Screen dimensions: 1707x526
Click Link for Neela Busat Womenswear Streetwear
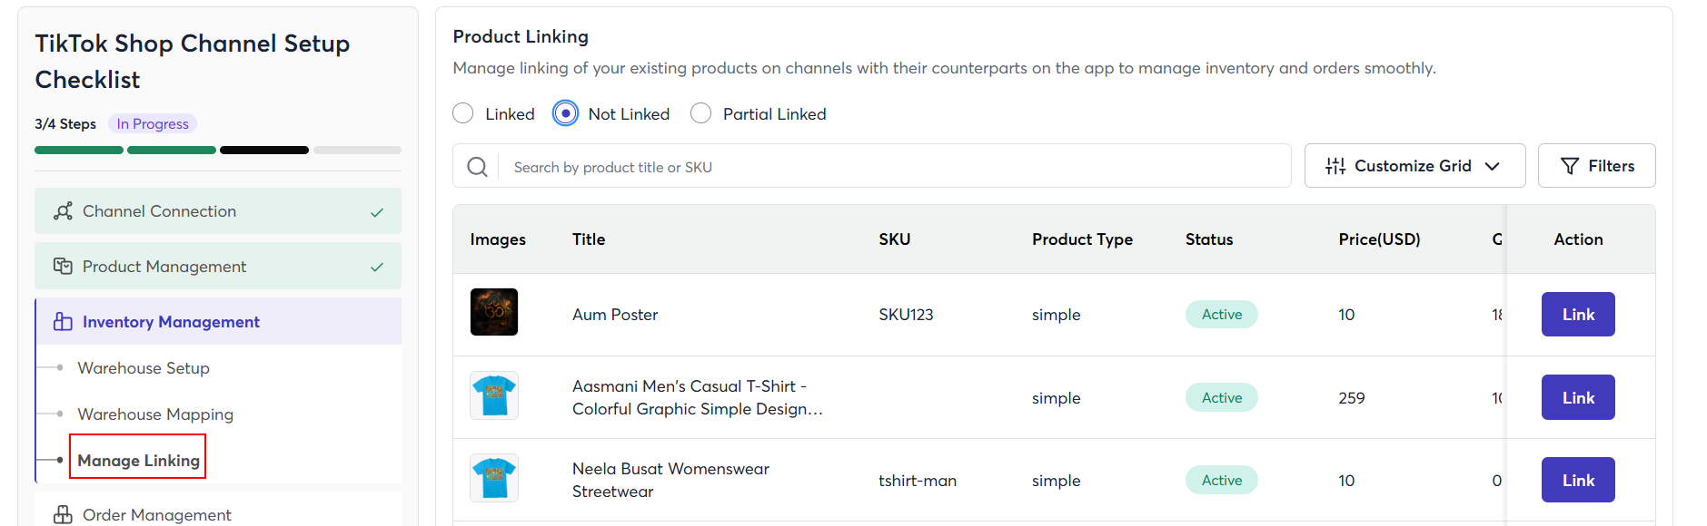point(1577,480)
